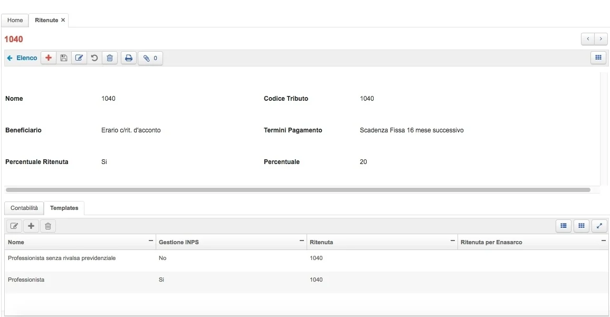Select the Templates tab
Screen dimensions: 610x317
[64, 208]
